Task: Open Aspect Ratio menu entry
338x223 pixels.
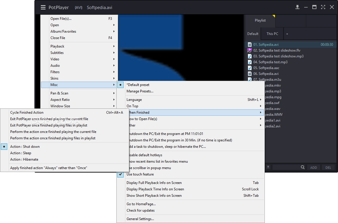Action: pos(79,100)
